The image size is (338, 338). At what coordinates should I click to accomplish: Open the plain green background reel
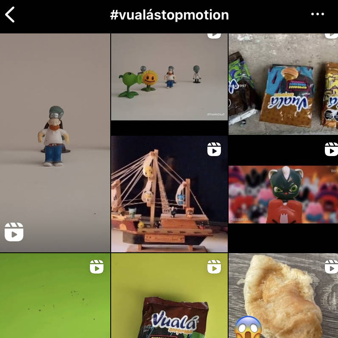point(55,296)
